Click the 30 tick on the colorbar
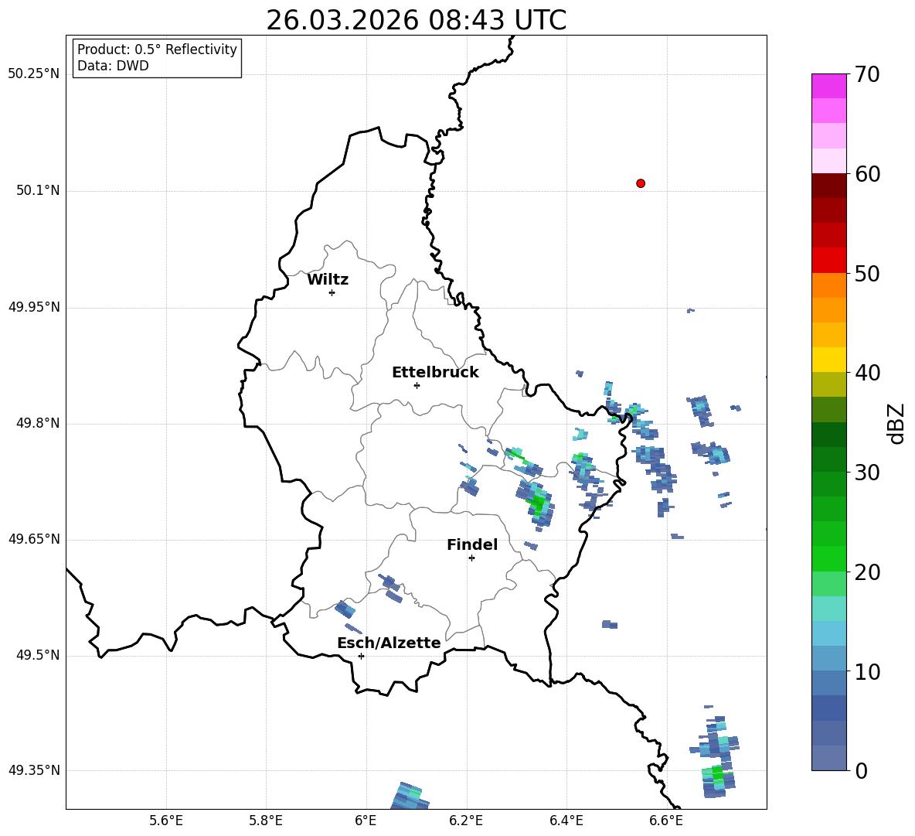 (x=867, y=473)
